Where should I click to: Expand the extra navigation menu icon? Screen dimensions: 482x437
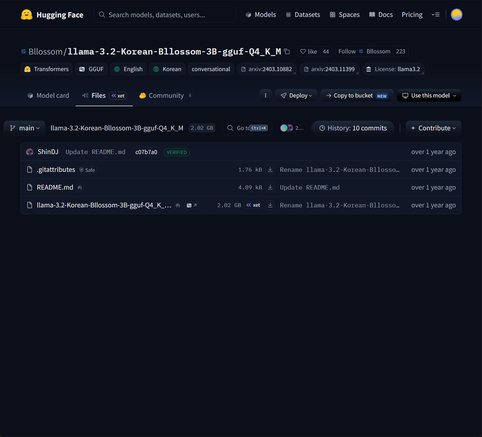435,15
